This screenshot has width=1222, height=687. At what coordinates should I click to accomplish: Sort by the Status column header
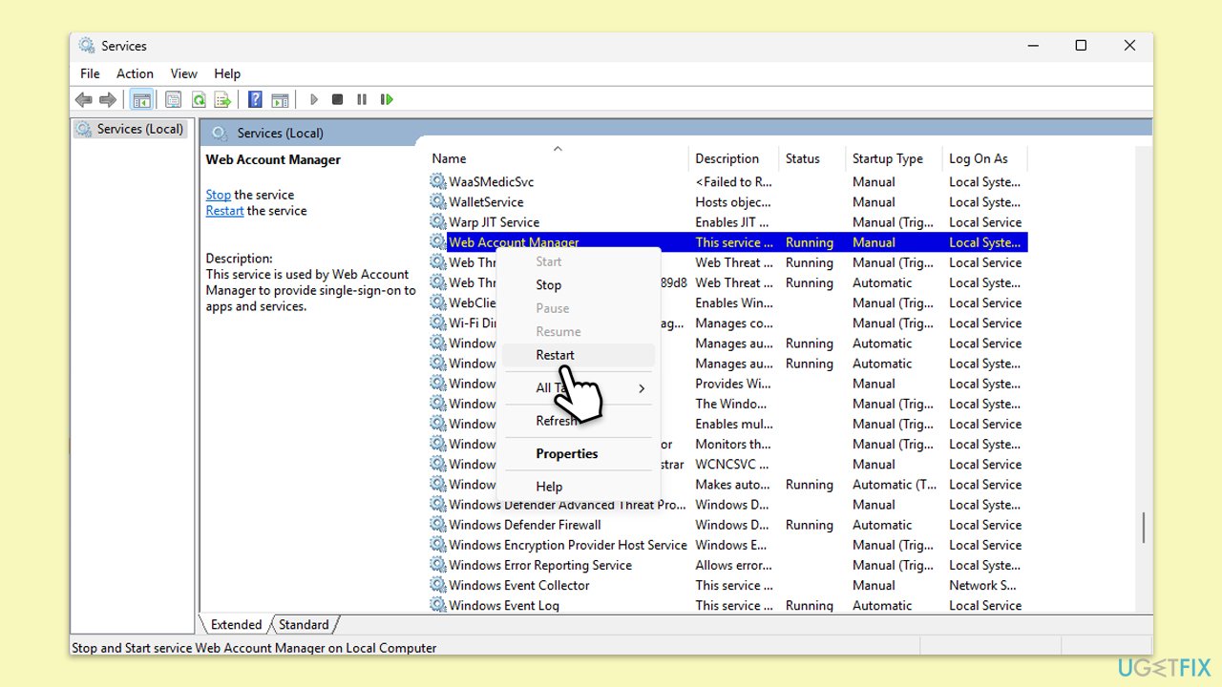click(x=812, y=158)
